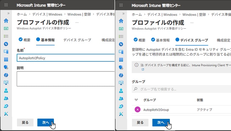Click ホーム breadcrumb in right window
This screenshot has width=231, height=131.
pyautogui.click(x=137, y=15)
